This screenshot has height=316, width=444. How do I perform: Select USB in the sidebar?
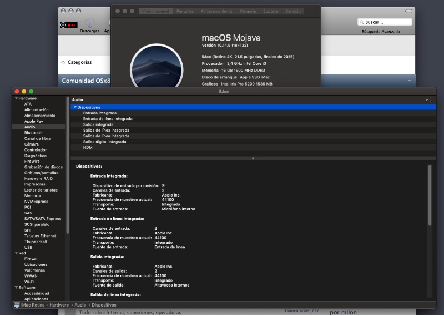(28, 248)
